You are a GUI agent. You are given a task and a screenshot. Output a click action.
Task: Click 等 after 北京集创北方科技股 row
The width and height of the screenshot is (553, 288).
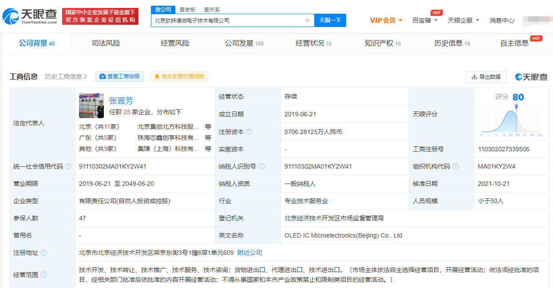[208, 126]
